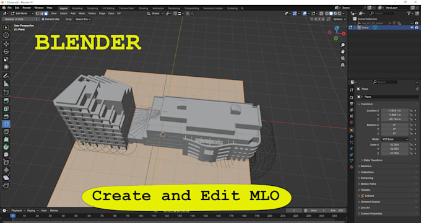
Task: Toggle the Plane render camera icon in outliner
Action: coord(417,27)
